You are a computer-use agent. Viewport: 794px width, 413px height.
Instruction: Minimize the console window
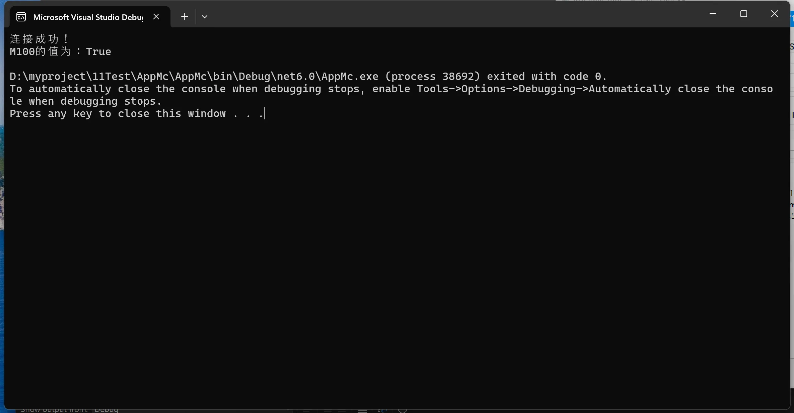pos(713,14)
